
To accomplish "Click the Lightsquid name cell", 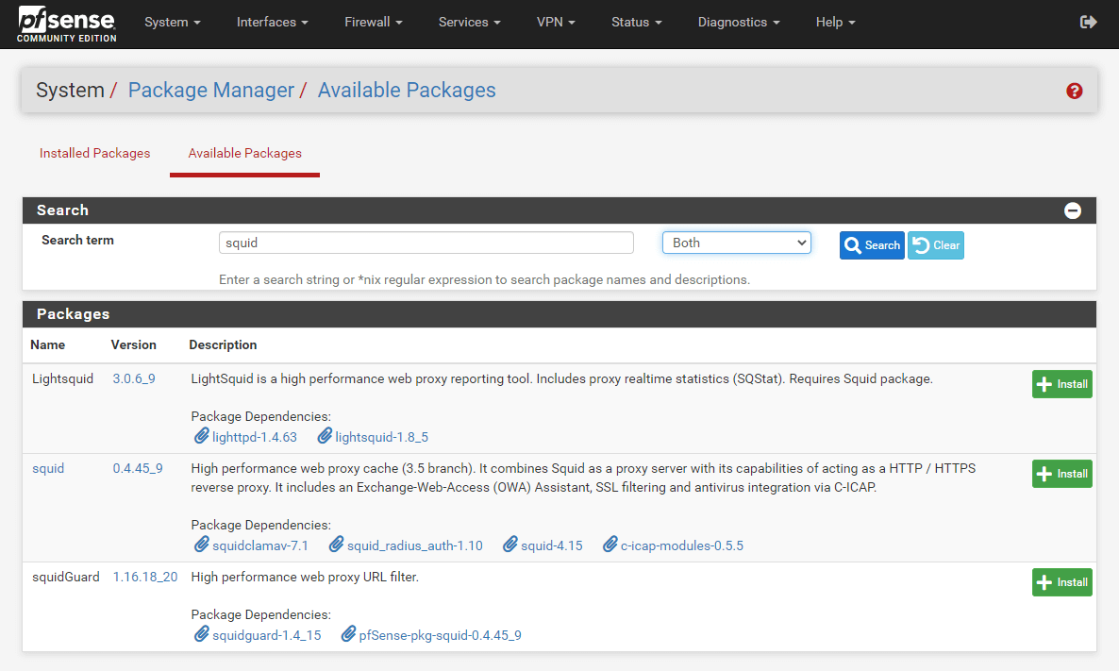I will coord(63,378).
